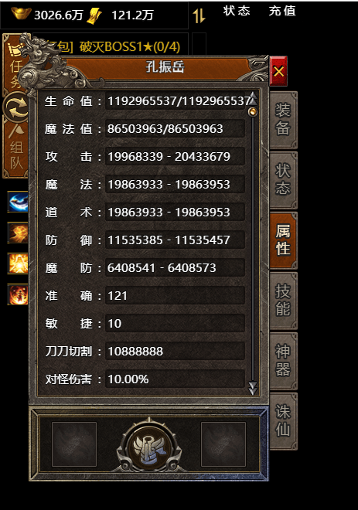Click the winged helmet emblem icon

[x=149, y=445]
